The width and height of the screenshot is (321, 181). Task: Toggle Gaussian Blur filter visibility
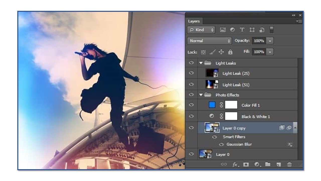(221, 144)
